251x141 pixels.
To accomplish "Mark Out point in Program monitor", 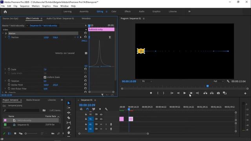I will click(164, 93).
